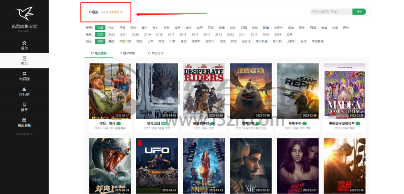Filter region by 法国
The width and height of the screenshot is (404, 194).
point(183,41)
